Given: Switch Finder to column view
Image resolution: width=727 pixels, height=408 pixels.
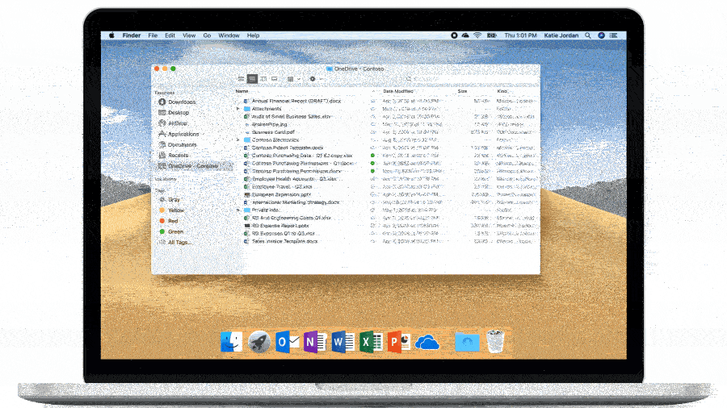Looking at the screenshot, I should click(263, 79).
